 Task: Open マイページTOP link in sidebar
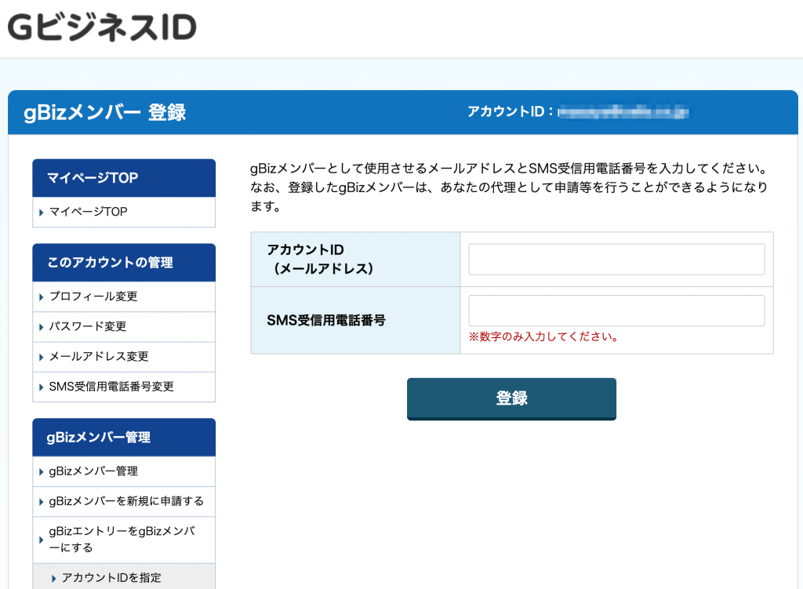coord(124,212)
